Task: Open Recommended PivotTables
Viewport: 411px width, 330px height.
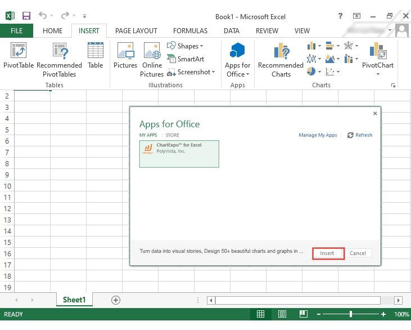Action: [59, 60]
